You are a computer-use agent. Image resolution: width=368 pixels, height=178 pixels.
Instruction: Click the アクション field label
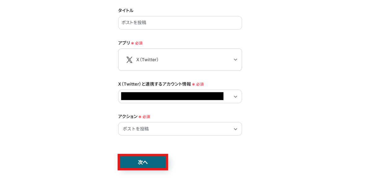[x=128, y=117]
